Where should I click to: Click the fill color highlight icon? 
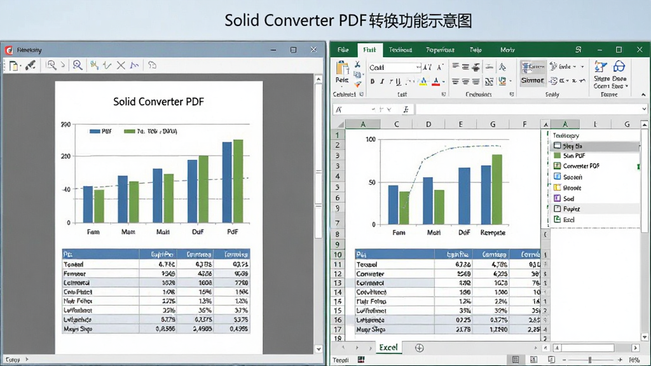click(x=423, y=81)
